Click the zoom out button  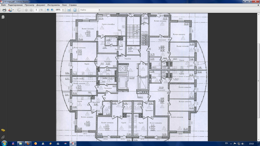[48, 10]
